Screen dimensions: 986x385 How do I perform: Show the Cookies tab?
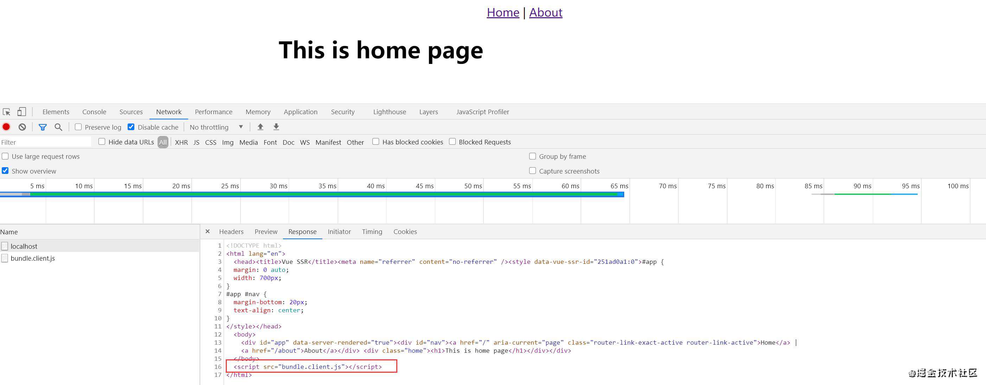[x=405, y=232]
